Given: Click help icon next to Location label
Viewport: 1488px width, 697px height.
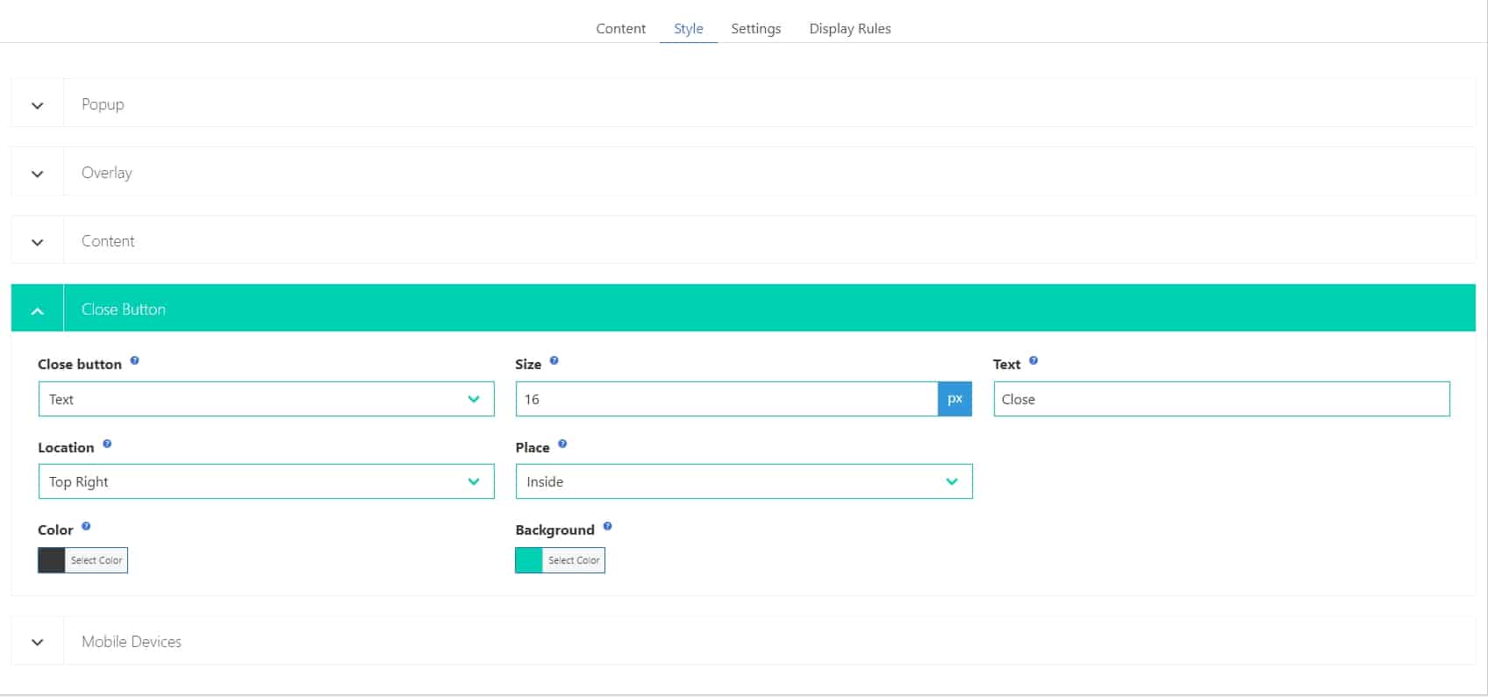Looking at the screenshot, I should (107, 444).
